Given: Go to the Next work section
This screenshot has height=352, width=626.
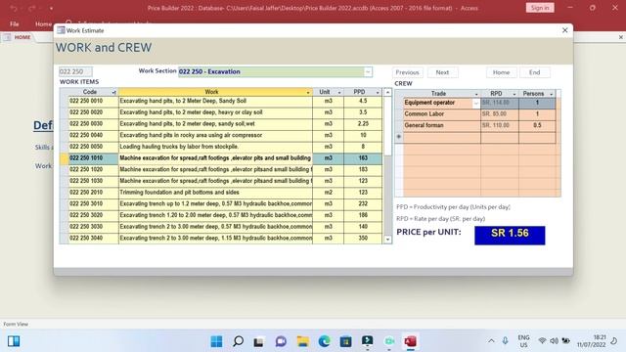Looking at the screenshot, I should [442, 72].
